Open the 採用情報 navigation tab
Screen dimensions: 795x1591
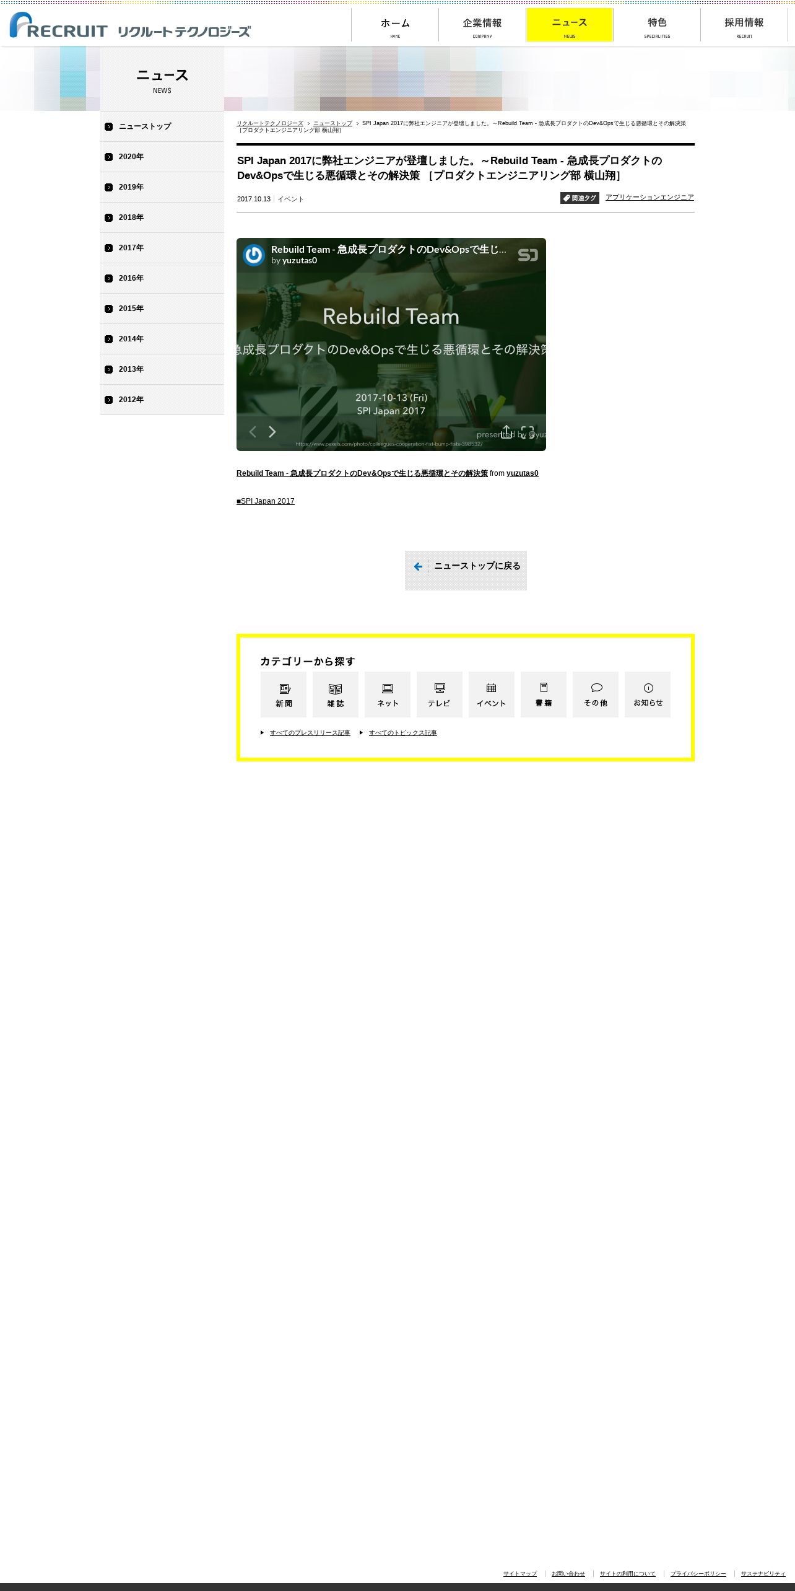[x=744, y=25]
